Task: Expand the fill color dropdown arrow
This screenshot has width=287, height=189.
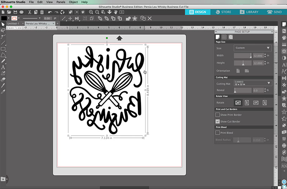Action: (x=8, y=18)
